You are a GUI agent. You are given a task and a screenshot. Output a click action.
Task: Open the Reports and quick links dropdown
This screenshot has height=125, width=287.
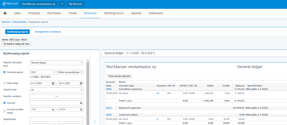point(56,63)
